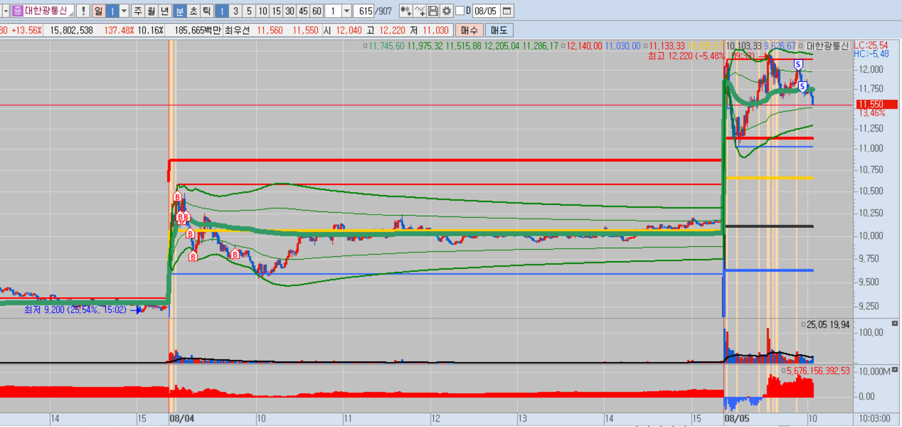Click the 13,46% label under price tag
The image size is (902, 427).
click(x=872, y=113)
